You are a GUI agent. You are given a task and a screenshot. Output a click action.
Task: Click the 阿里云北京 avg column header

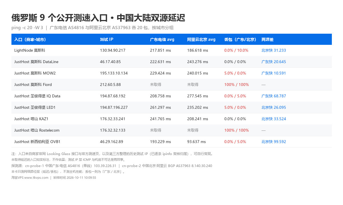(x=201, y=39)
